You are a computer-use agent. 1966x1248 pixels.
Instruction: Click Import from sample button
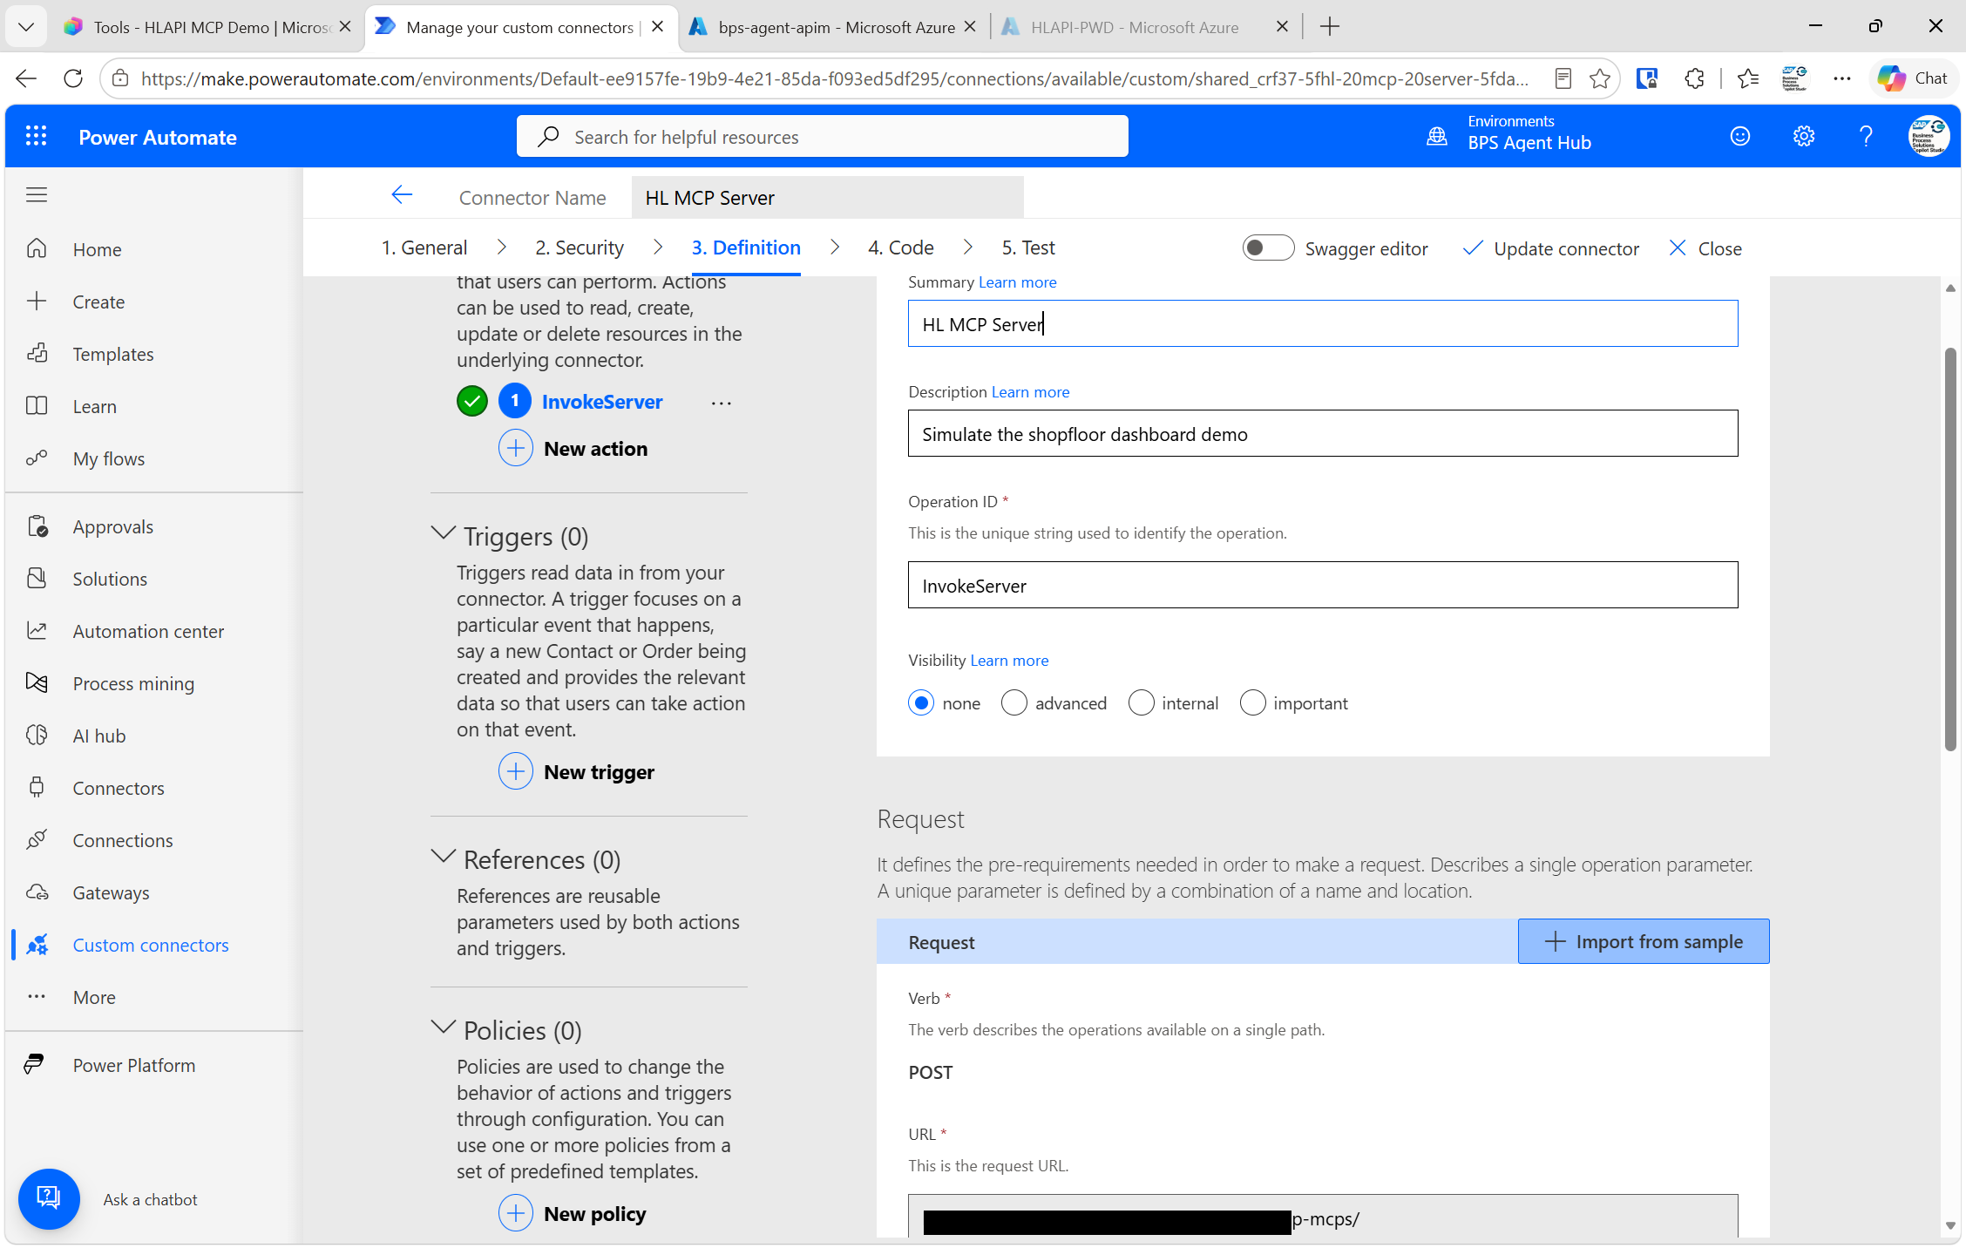point(1644,941)
